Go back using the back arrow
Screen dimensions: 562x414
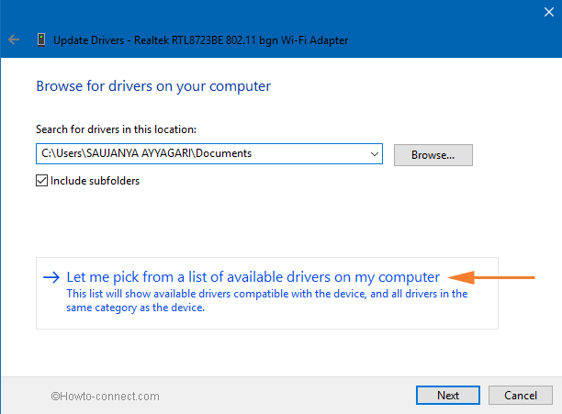coord(14,39)
